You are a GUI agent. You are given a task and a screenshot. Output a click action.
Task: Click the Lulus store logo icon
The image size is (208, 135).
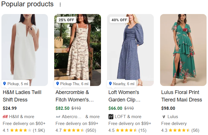point(164,117)
